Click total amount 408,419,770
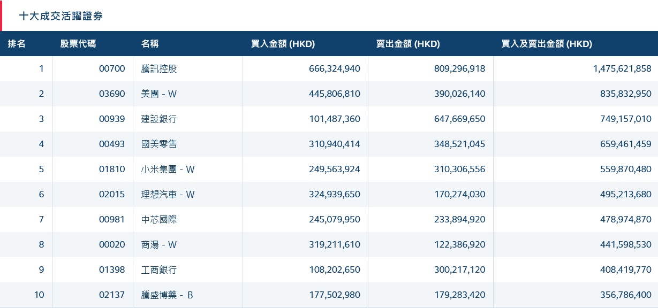Screen dimensions: 658x308 pyautogui.click(x=626, y=269)
